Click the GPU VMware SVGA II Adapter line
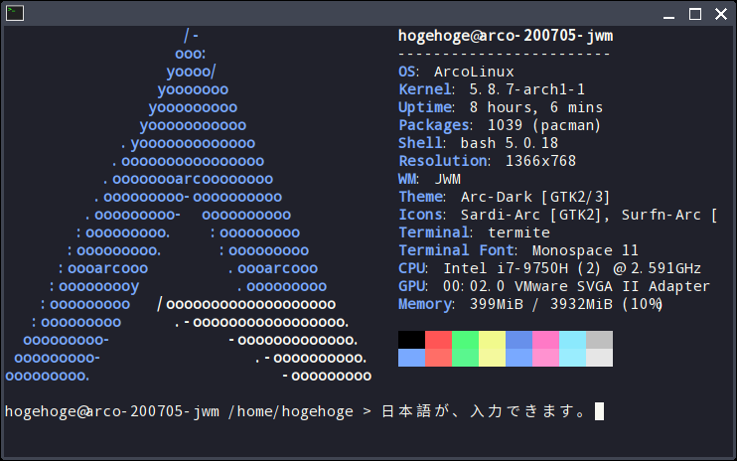 pos(553,286)
